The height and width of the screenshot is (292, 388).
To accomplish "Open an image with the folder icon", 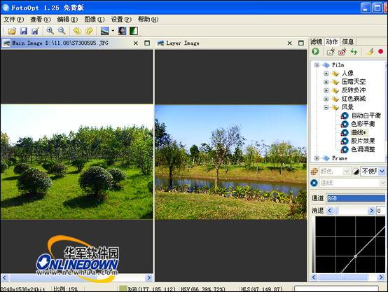I will point(12,31).
